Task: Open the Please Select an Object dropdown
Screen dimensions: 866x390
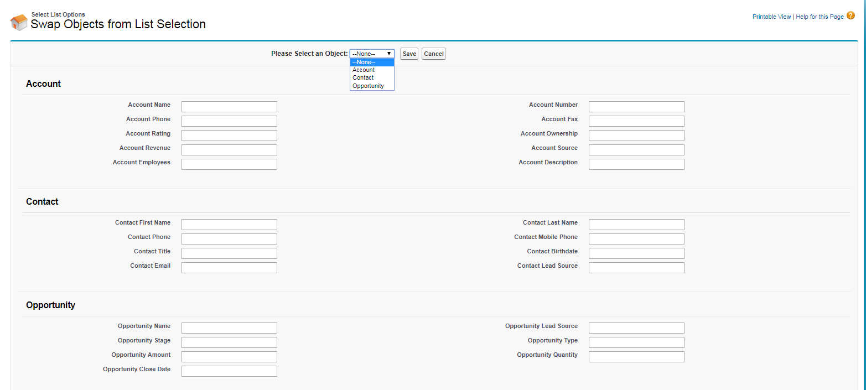Action: tap(372, 54)
